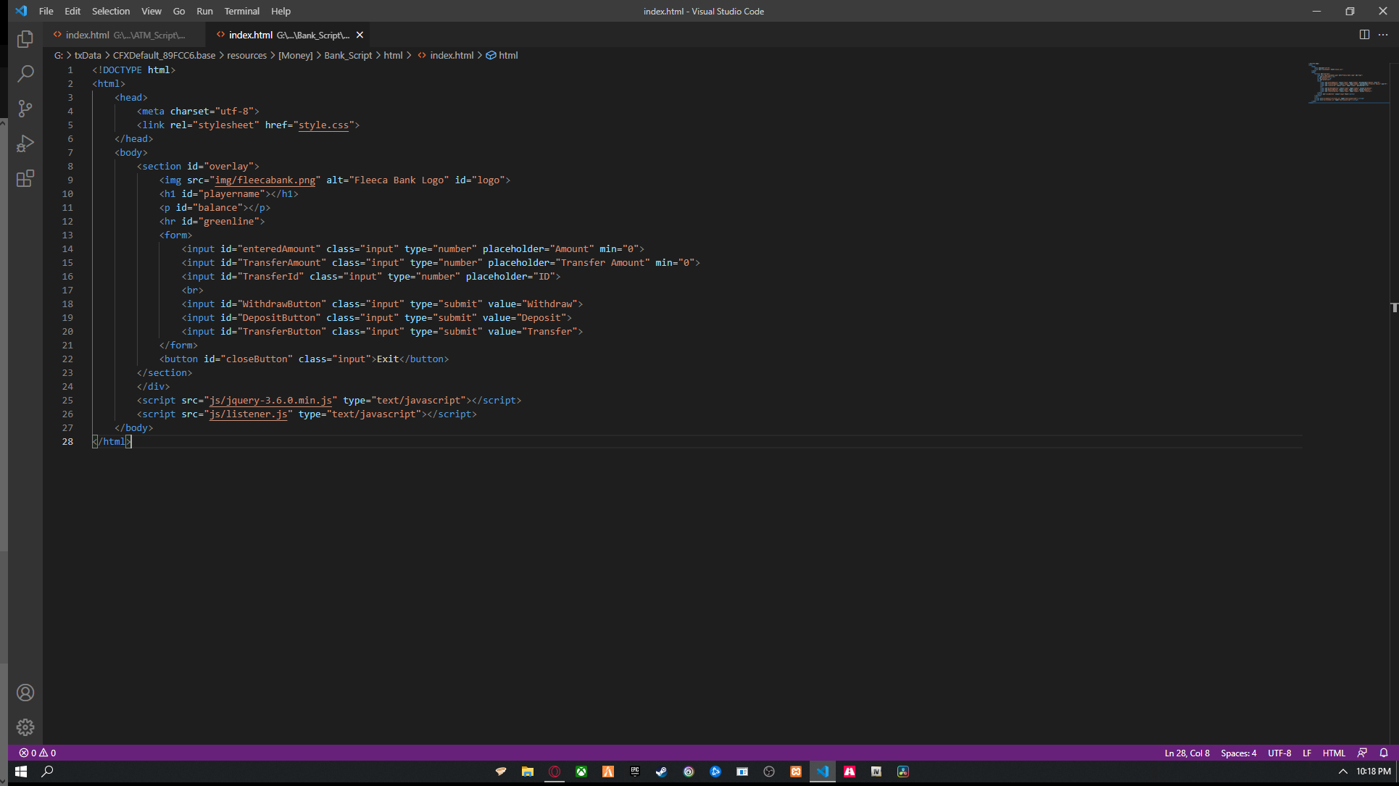The height and width of the screenshot is (786, 1399).
Task: Change indentation via Spaces: 4 indicator
Action: point(1238,753)
